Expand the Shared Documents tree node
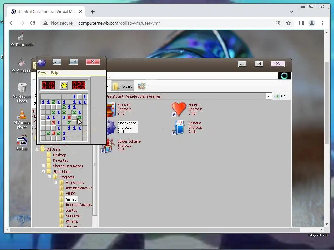Viewport: 334px width, 250px height. click(x=43, y=166)
